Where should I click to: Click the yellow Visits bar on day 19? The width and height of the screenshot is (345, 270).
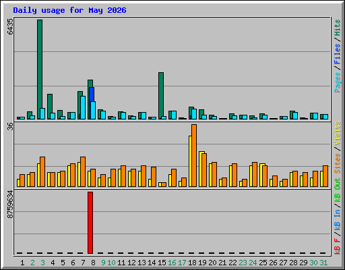coord(201,169)
